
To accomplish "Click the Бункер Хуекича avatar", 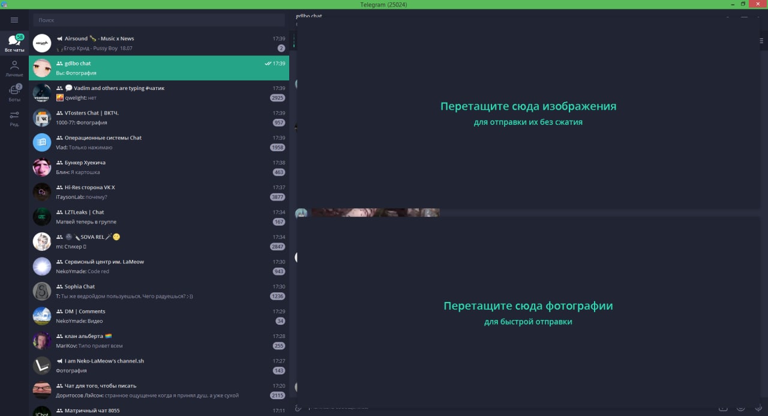I will click(42, 167).
